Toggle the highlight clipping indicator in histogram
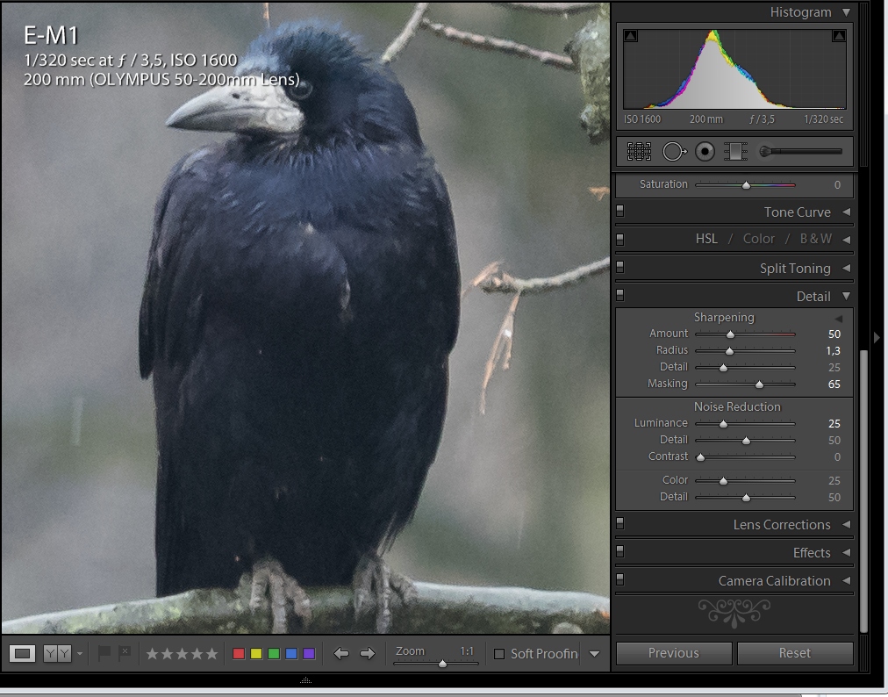 pos(838,36)
